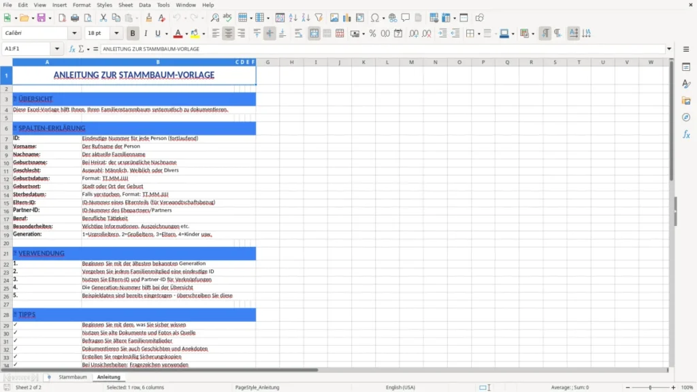Click the Increase Indent icon
Viewport: 697px width, 392px height.
(x=442, y=33)
